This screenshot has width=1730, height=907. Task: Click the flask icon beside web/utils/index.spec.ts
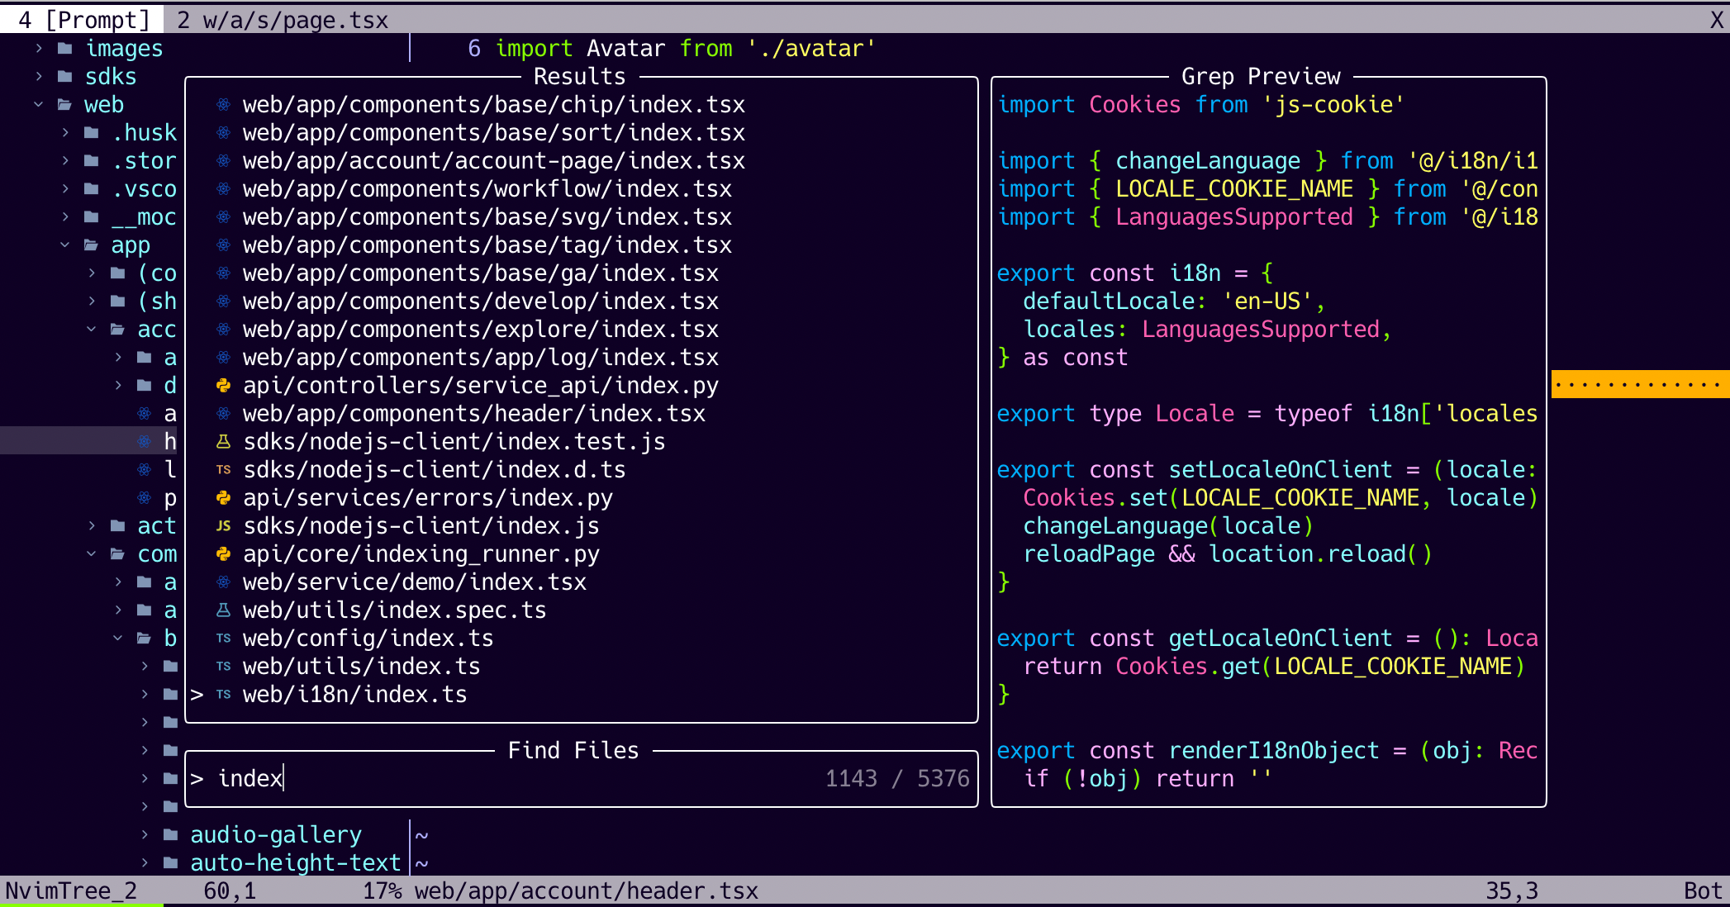click(223, 610)
